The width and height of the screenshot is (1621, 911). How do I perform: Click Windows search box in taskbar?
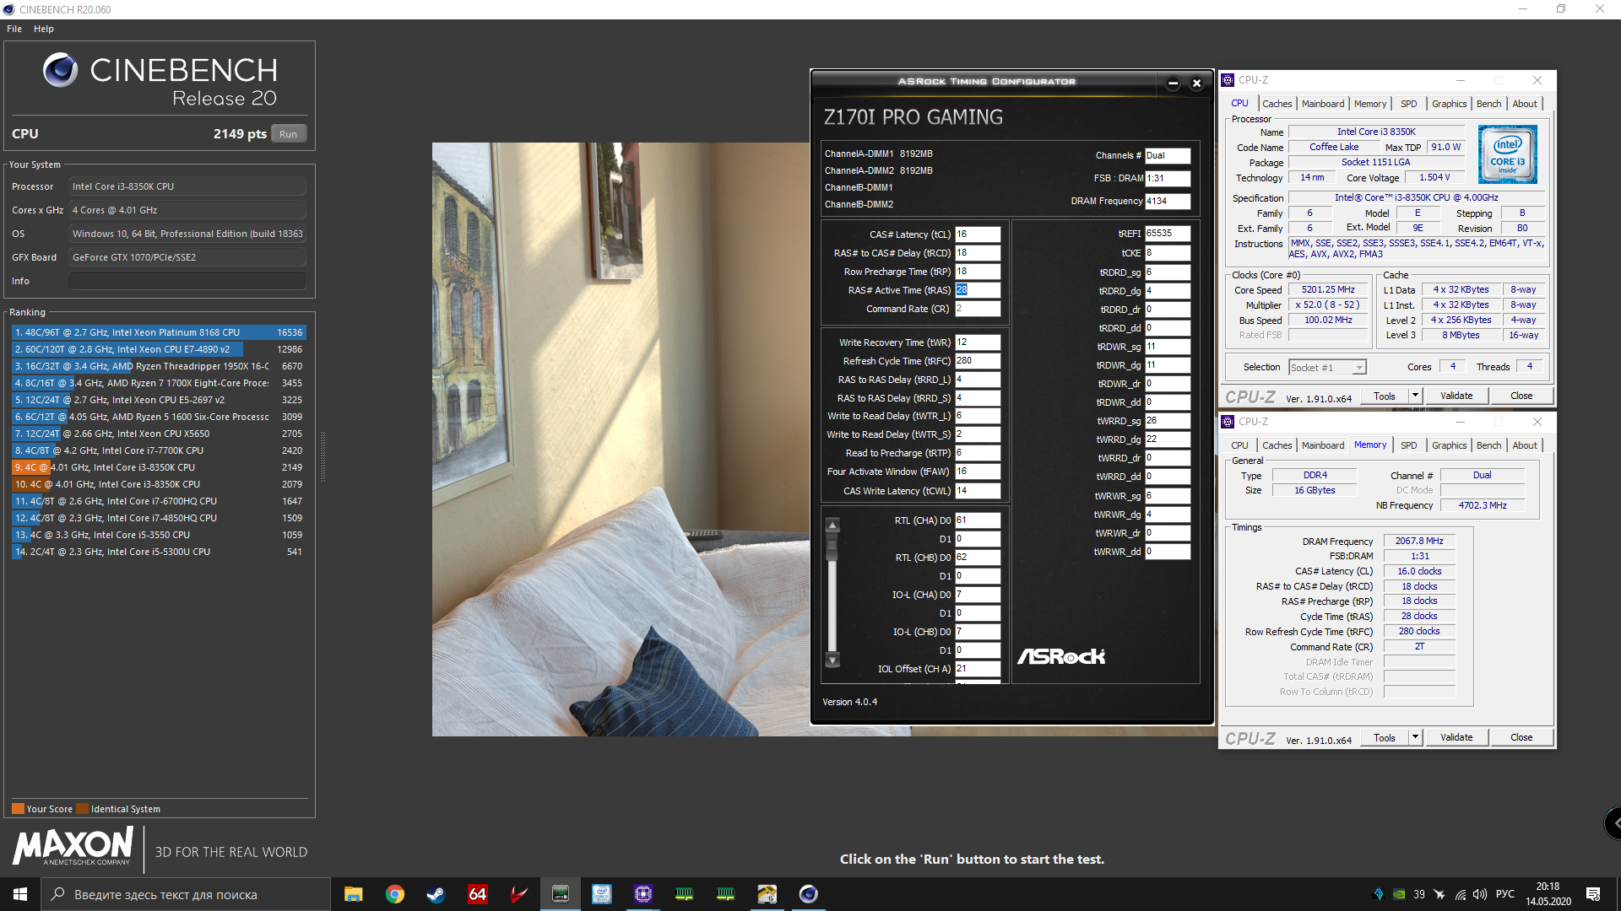pos(186,894)
